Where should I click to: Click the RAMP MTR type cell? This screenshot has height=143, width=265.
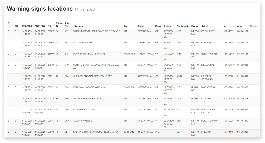[129, 54]
